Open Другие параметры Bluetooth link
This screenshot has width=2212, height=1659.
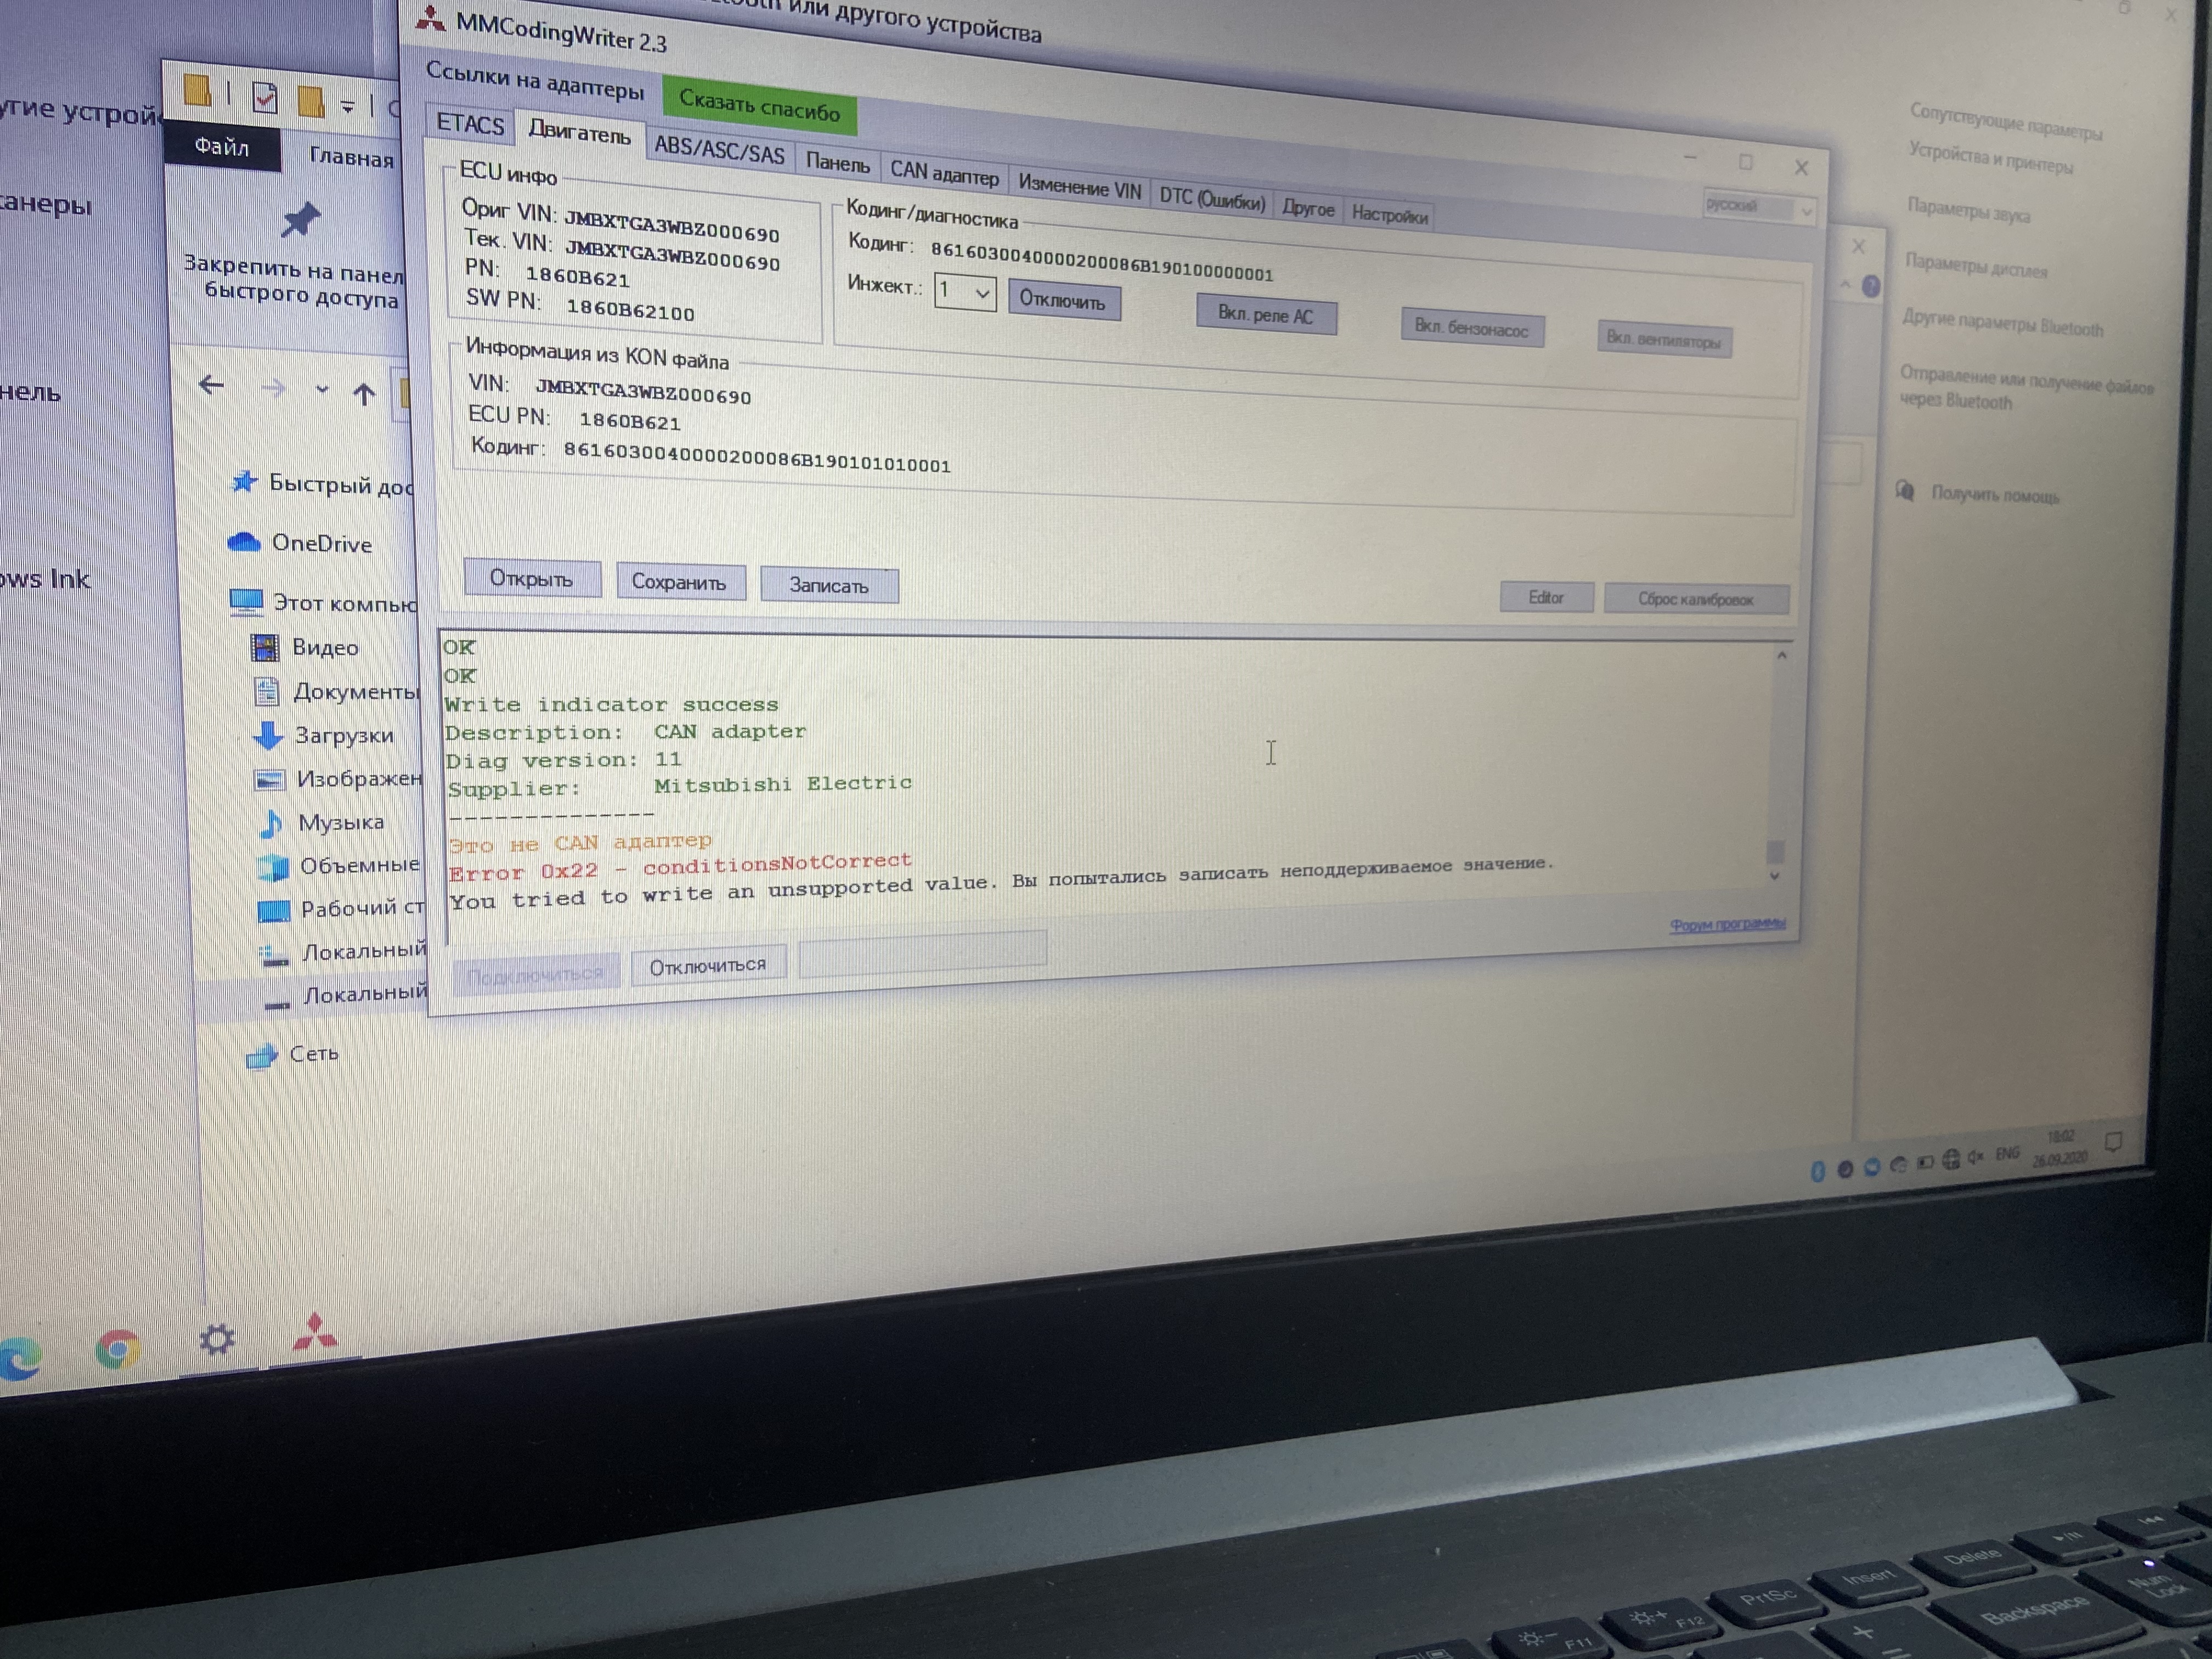tap(2002, 323)
